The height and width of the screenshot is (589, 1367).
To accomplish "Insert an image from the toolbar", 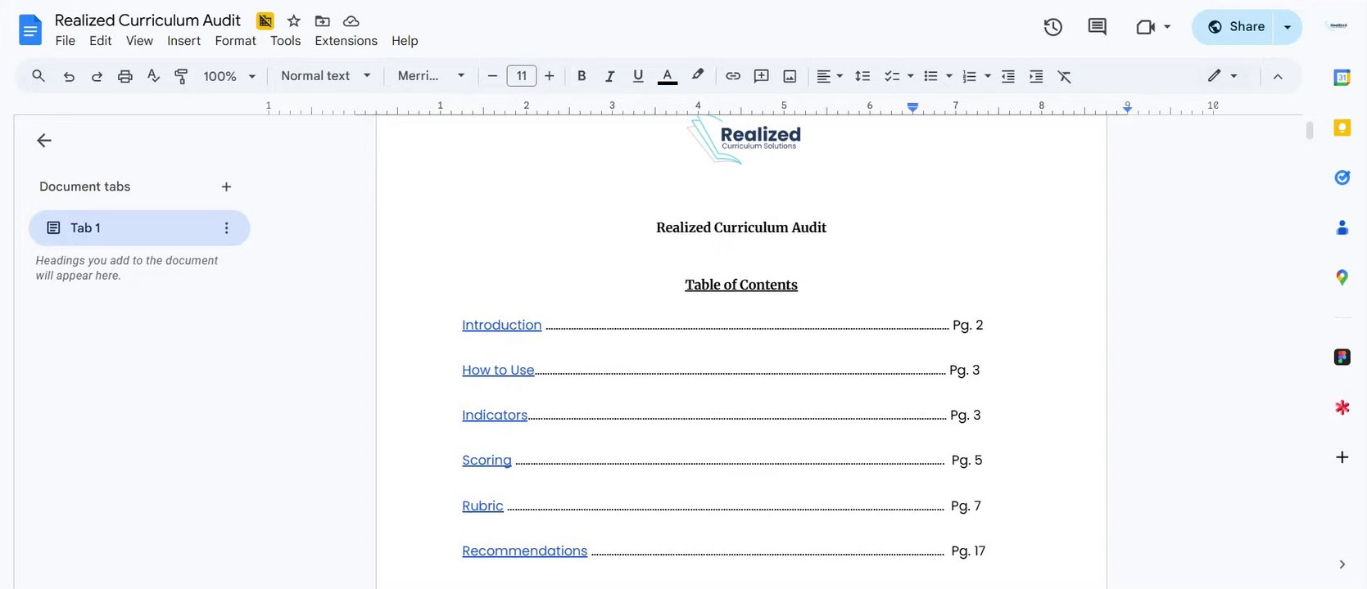I will 790,76.
